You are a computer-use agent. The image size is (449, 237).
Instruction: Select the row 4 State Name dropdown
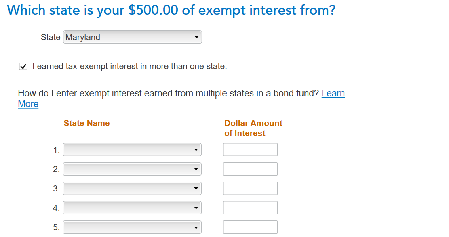pyautogui.click(x=132, y=208)
